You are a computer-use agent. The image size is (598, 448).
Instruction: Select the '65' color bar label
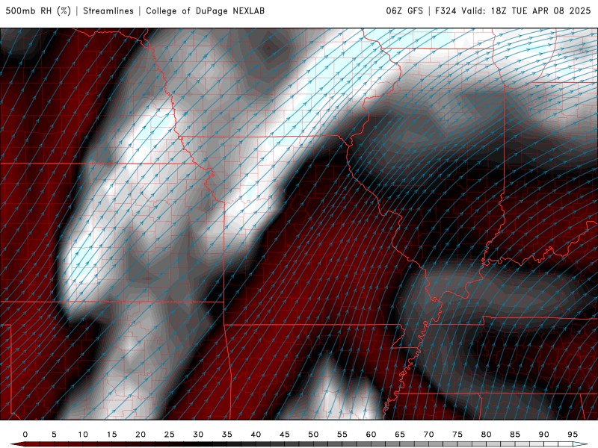click(400, 435)
